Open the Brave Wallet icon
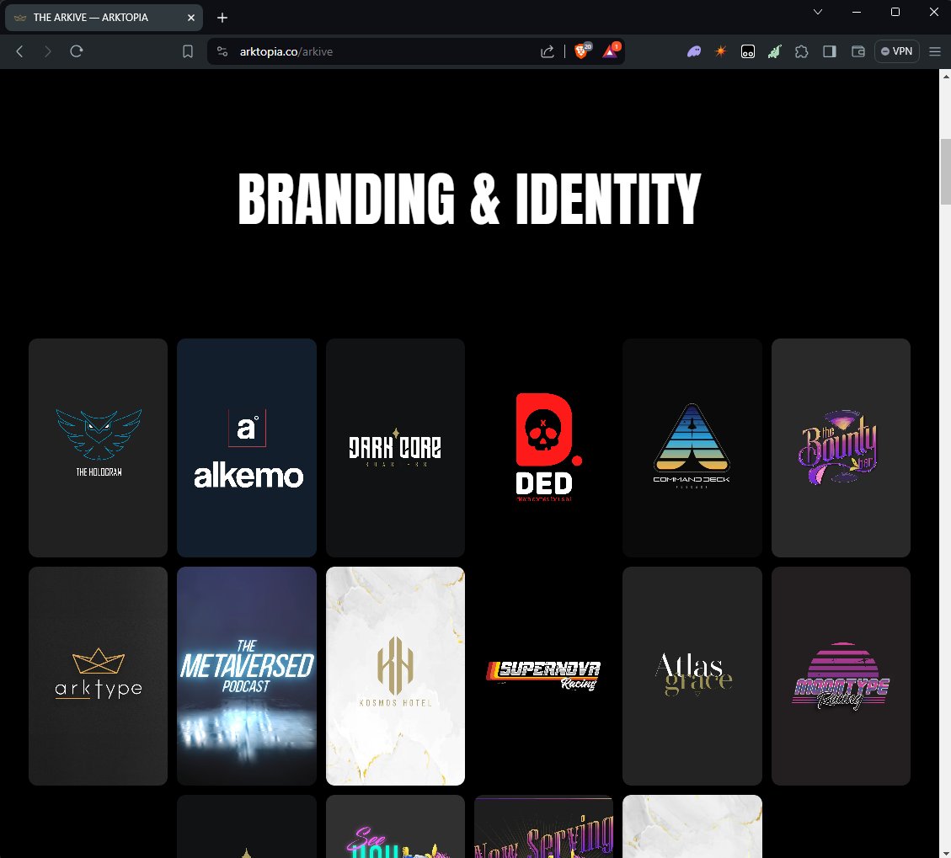 [858, 51]
